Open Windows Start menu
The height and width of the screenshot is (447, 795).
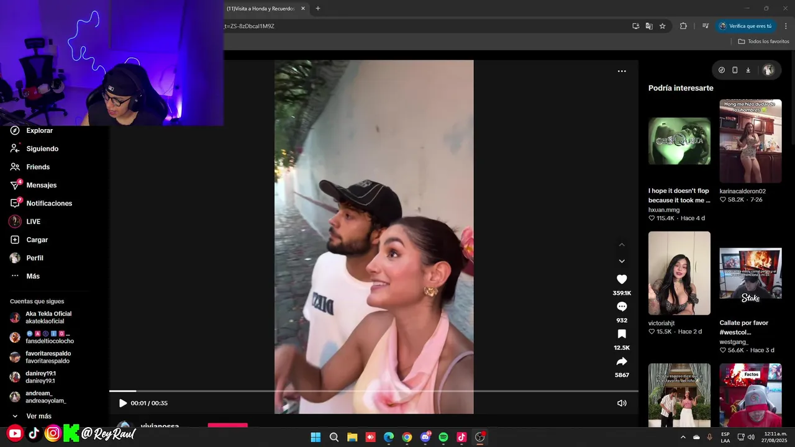click(316, 437)
